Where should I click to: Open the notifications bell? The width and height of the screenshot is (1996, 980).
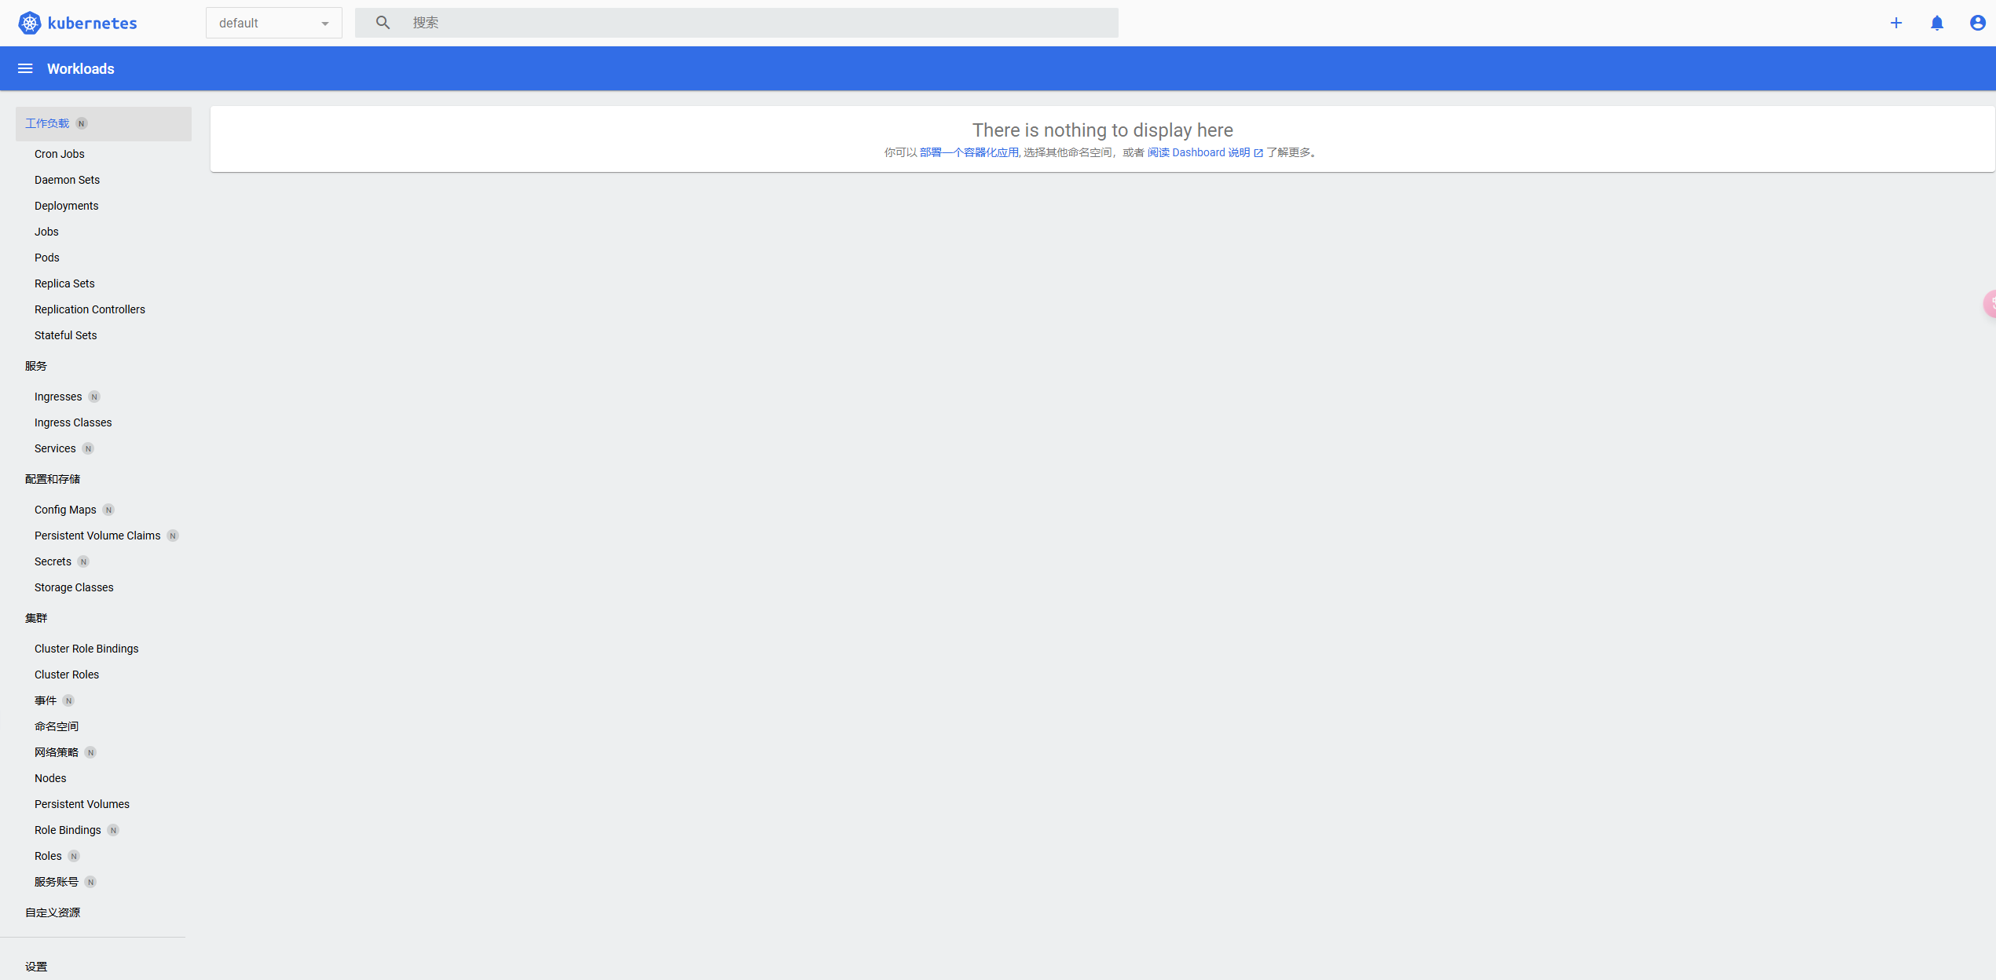click(1936, 23)
